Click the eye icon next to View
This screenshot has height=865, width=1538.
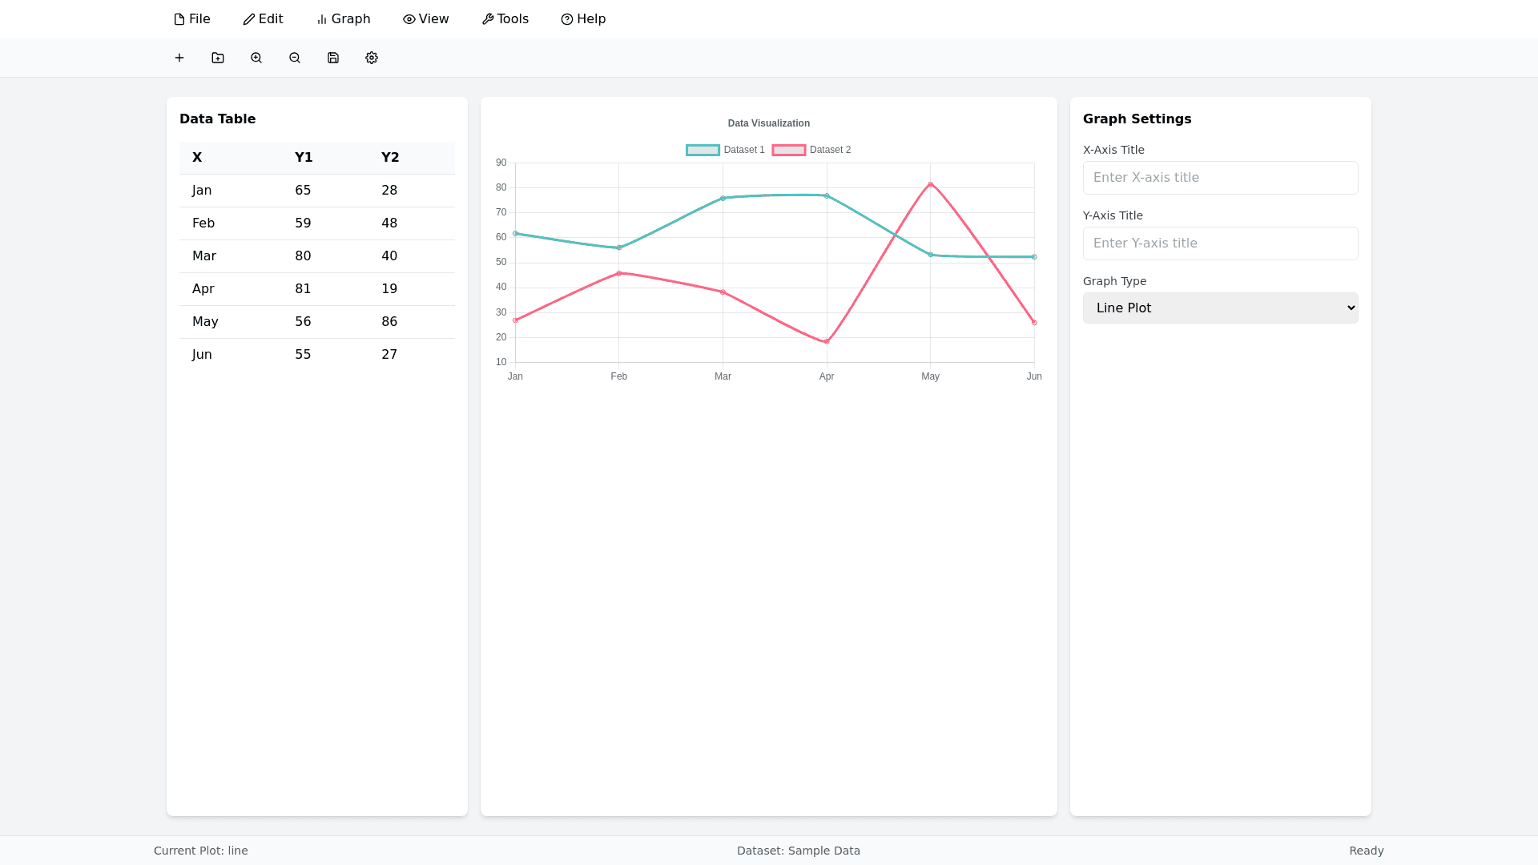coord(409,18)
